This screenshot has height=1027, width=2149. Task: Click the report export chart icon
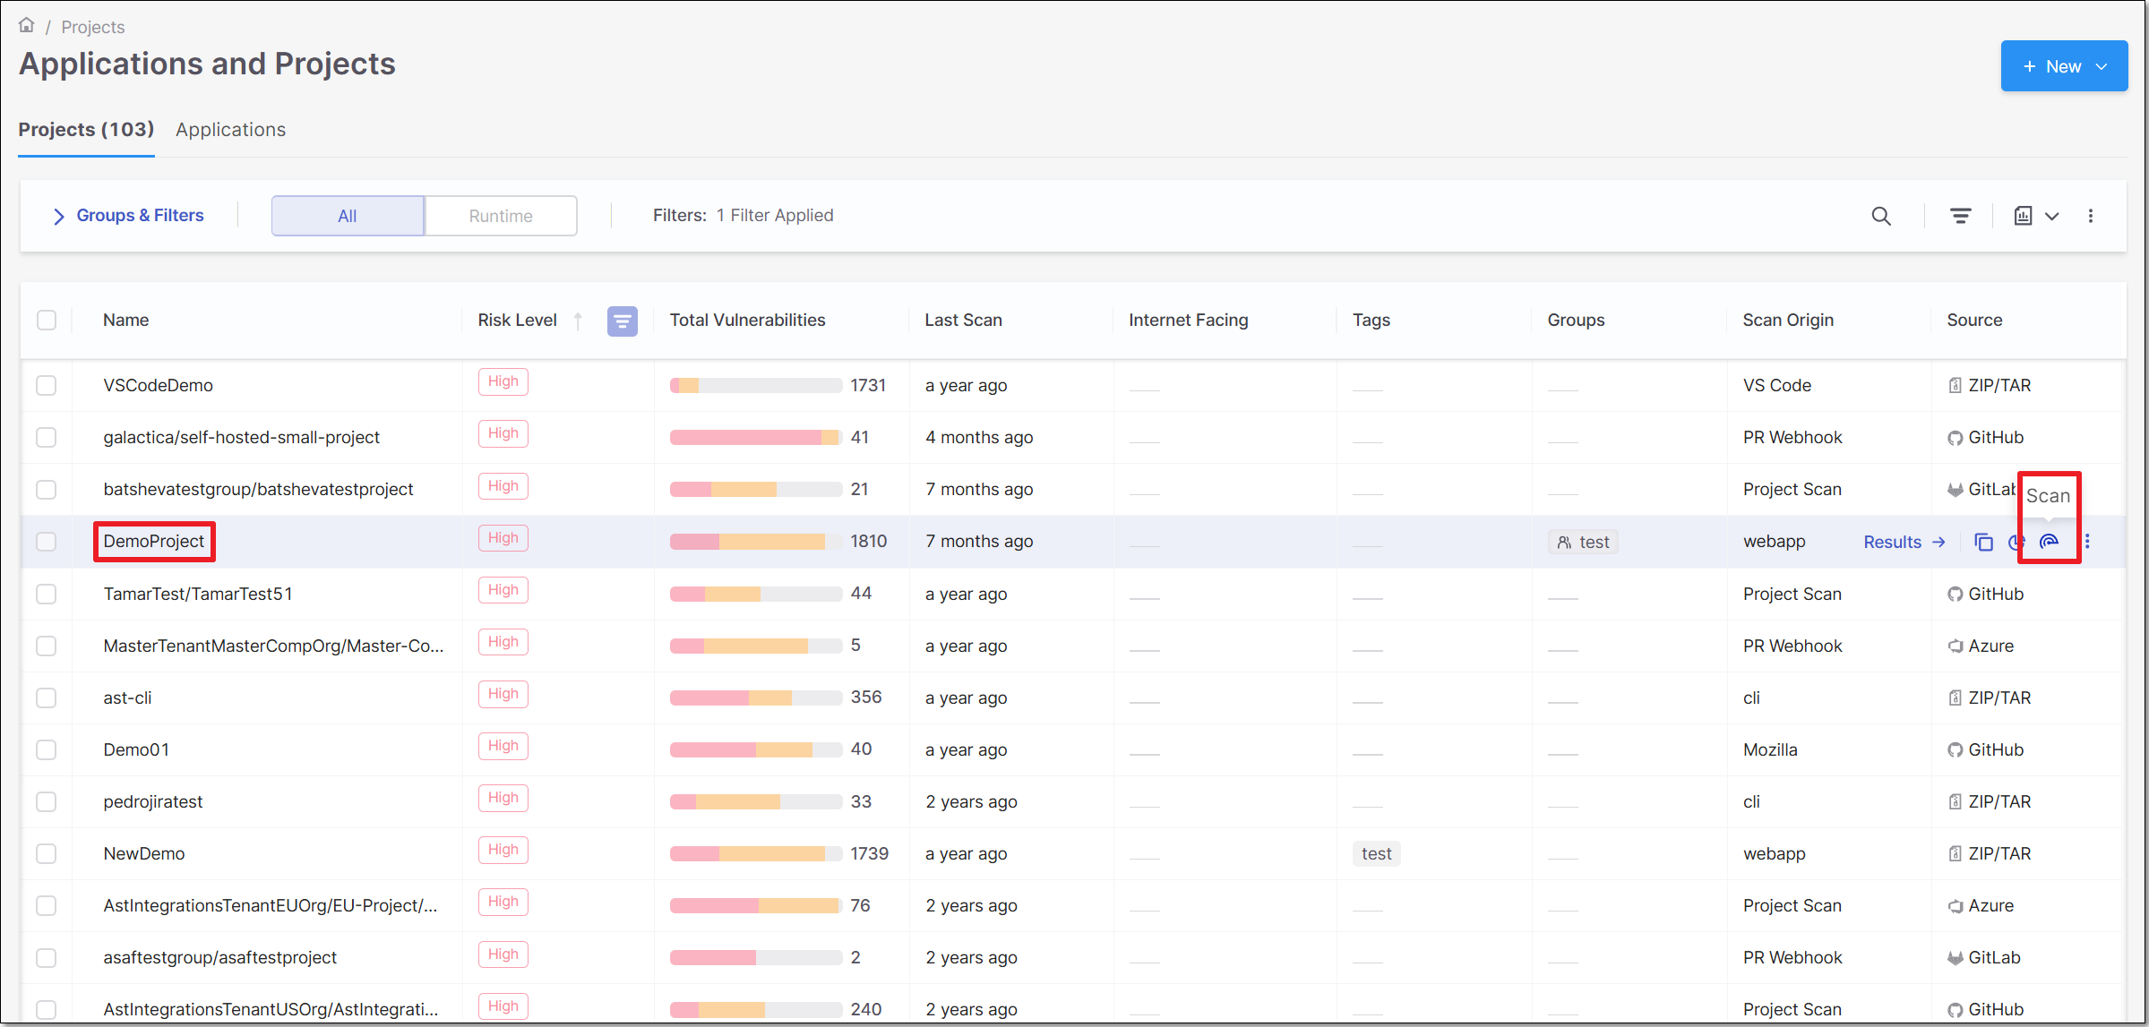click(2023, 216)
